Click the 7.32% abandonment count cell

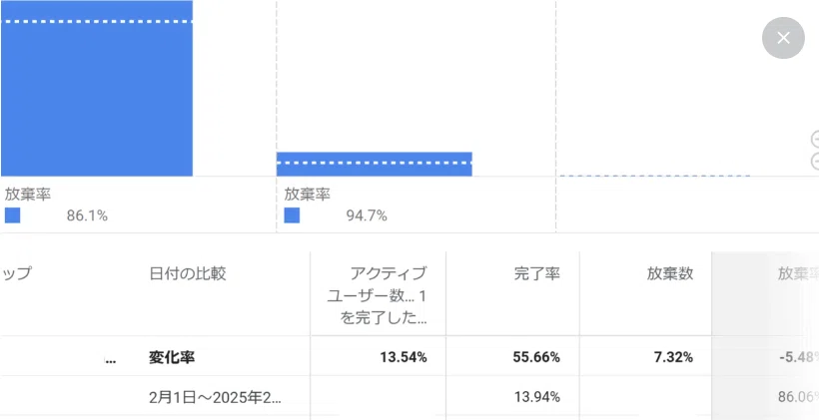pyautogui.click(x=674, y=357)
